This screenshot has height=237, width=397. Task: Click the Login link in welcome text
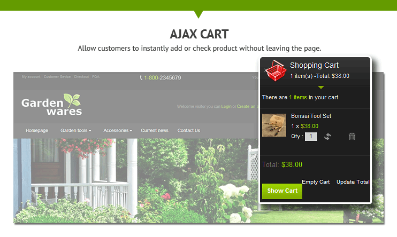226,107
